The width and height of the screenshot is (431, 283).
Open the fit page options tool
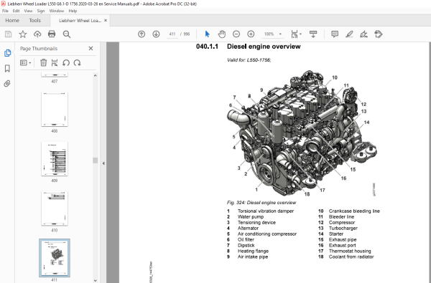pos(296,34)
